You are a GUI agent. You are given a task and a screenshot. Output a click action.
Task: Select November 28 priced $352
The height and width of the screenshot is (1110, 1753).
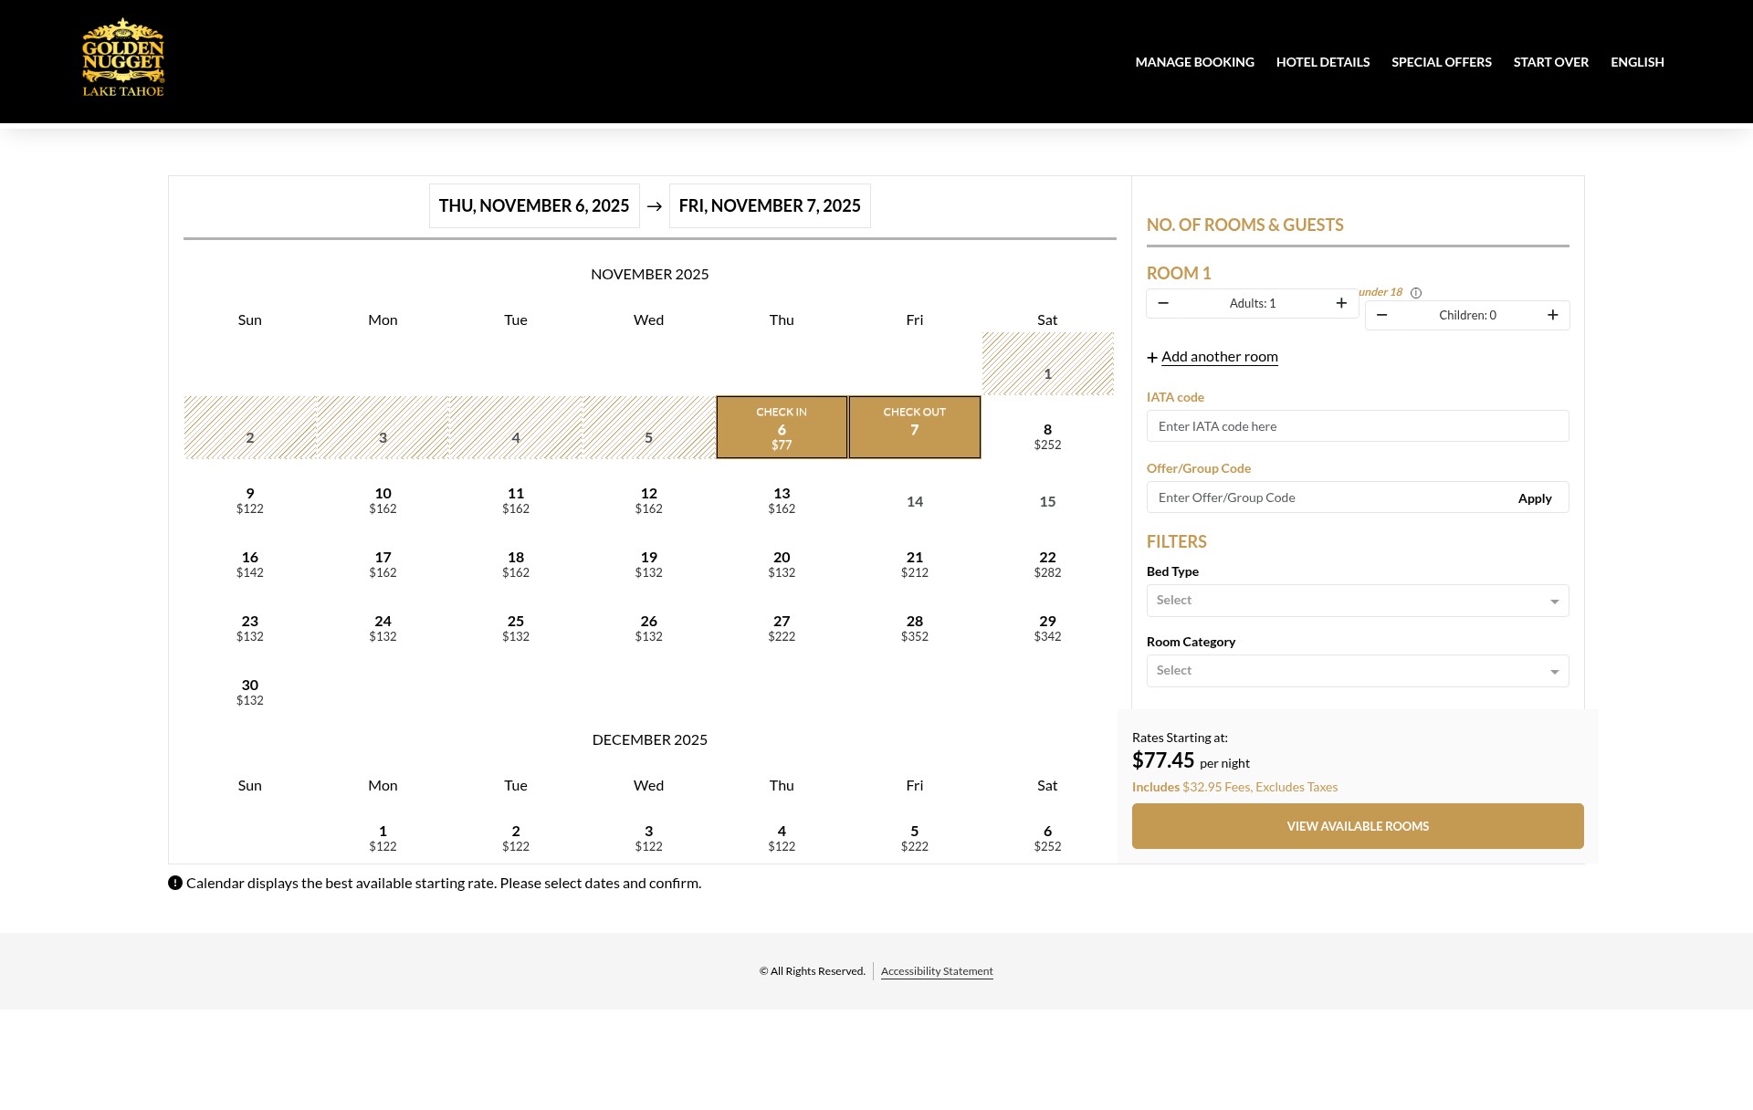915,628
